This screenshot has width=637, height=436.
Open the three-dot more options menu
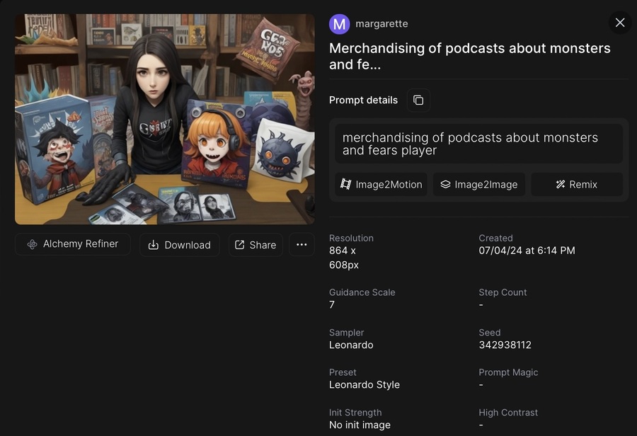pyautogui.click(x=302, y=245)
